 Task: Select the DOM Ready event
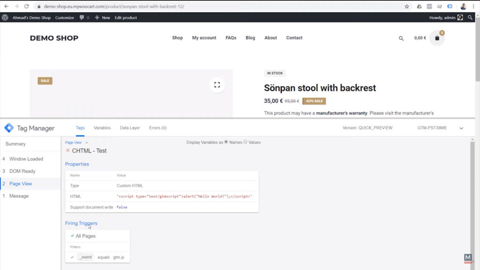[22, 171]
